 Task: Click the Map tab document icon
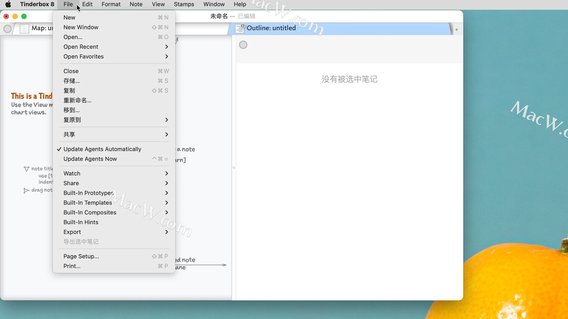(x=24, y=29)
